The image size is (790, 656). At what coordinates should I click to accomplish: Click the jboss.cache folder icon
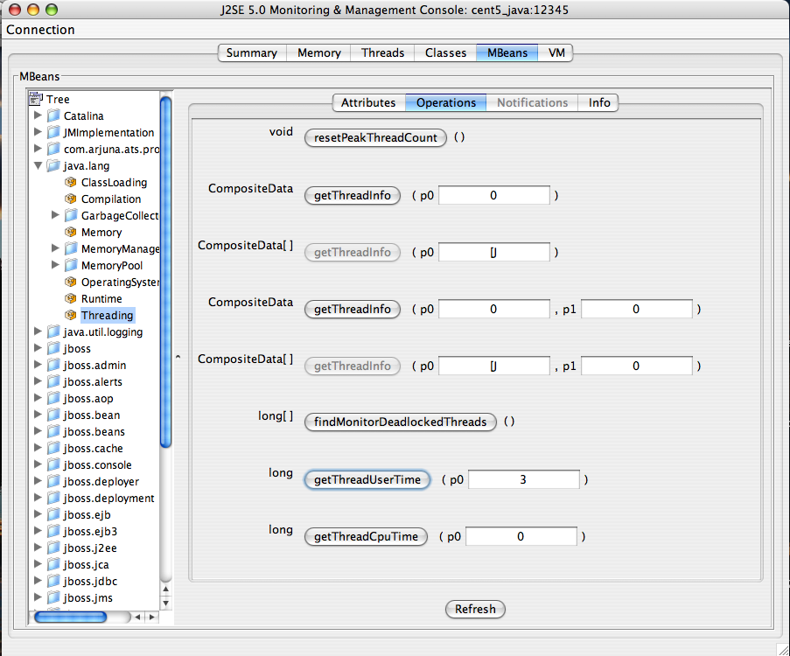coord(53,448)
